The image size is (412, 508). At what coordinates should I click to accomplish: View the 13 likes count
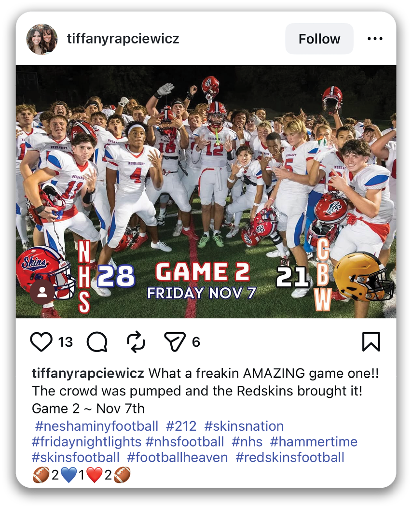point(66,342)
